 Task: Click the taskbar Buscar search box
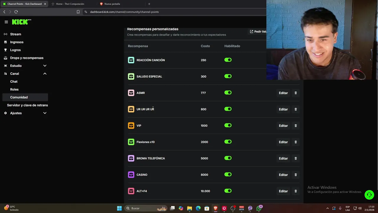pyautogui.click(x=146, y=208)
